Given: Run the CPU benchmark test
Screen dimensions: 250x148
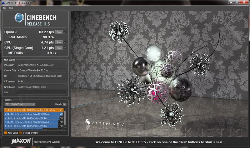Looking at the screenshot, I should 59,42.
